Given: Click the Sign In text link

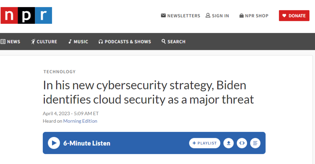Looking at the screenshot, I should point(220,16).
